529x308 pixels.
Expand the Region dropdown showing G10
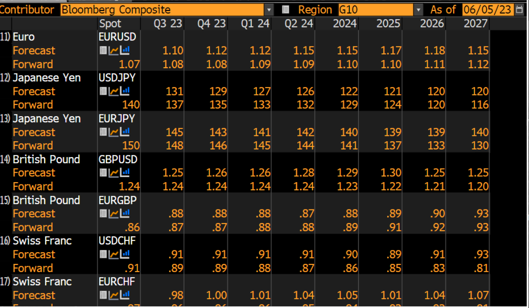pyautogui.click(x=418, y=8)
